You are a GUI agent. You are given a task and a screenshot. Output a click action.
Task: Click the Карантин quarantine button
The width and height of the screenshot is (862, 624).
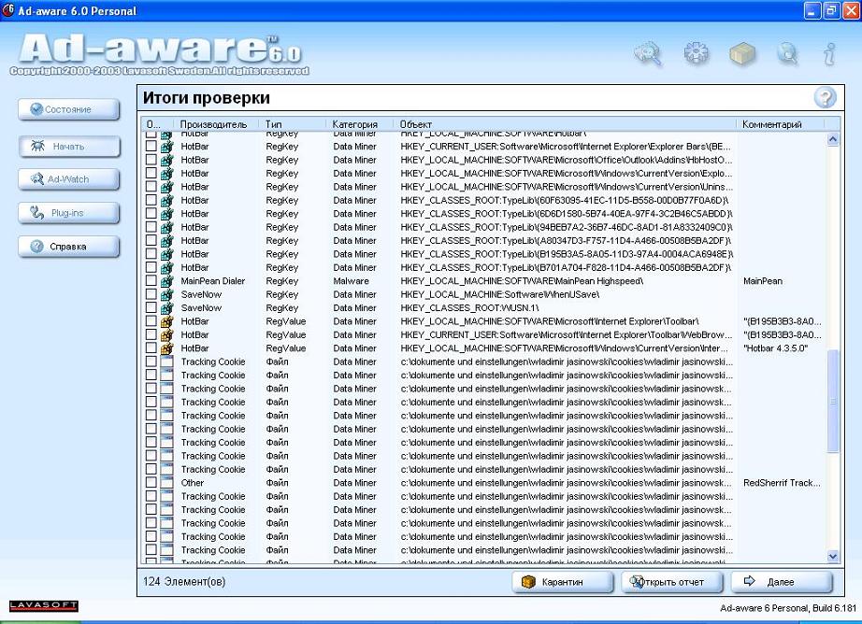point(563,582)
